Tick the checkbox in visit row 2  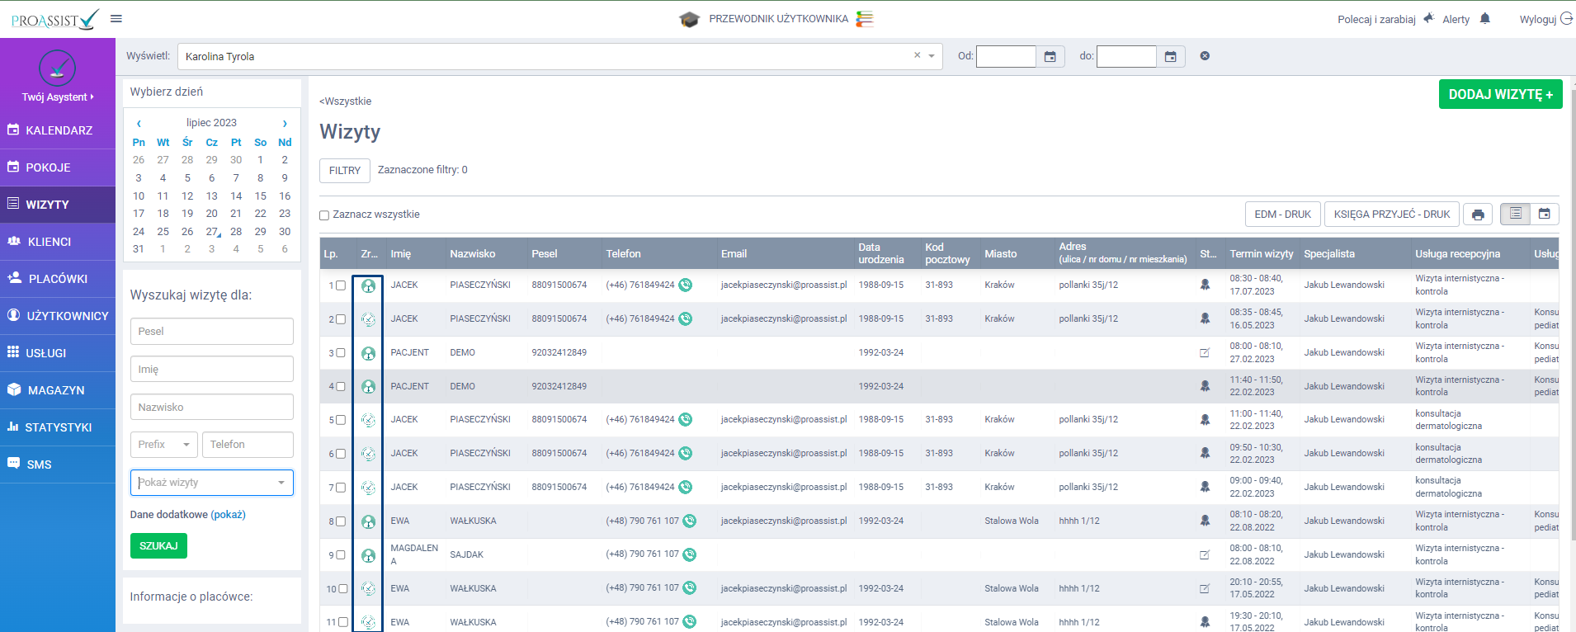click(x=340, y=319)
